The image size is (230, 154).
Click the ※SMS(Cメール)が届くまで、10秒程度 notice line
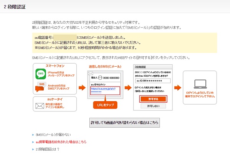coord(86,48)
